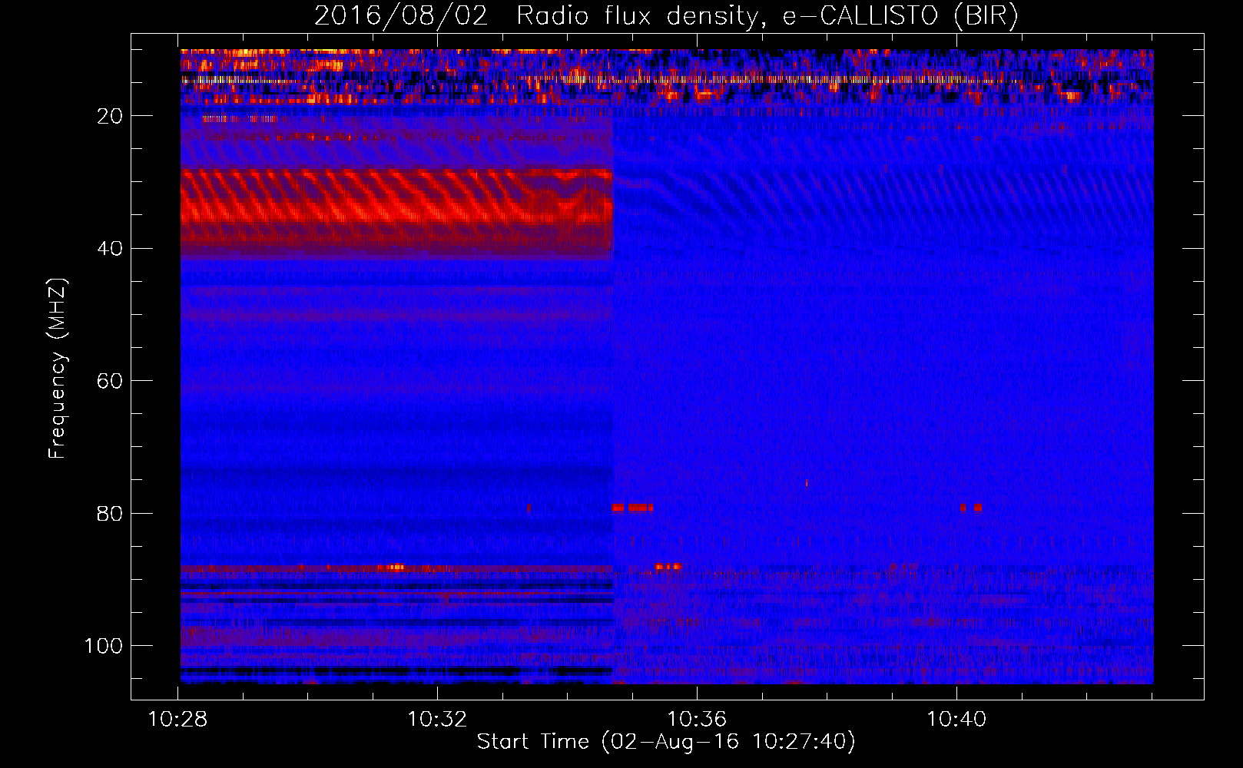The image size is (1243, 768).
Task: Click the red interference marks near 80 MHz at 10:35
Action: pos(632,508)
